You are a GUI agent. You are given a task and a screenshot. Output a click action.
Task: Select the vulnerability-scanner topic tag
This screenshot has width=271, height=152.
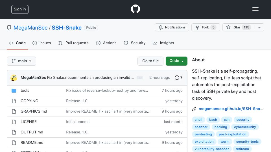pyautogui.click(x=212, y=149)
